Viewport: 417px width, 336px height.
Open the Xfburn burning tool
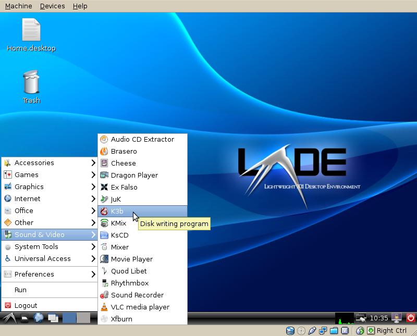142,319
